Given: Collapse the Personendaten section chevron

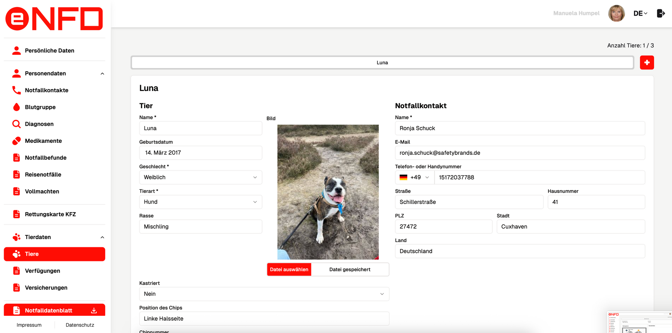Looking at the screenshot, I should coord(102,73).
